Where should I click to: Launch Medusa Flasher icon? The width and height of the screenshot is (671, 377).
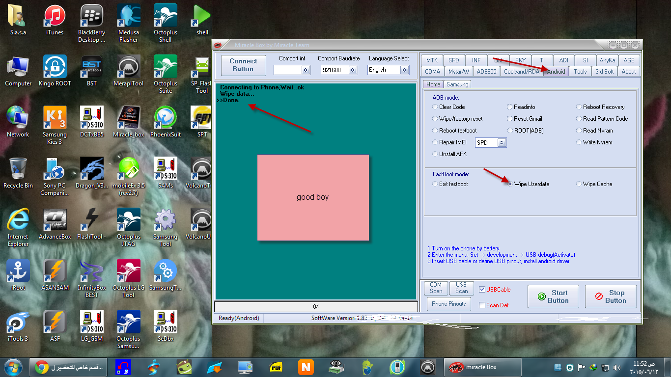click(128, 24)
